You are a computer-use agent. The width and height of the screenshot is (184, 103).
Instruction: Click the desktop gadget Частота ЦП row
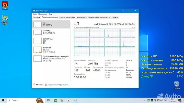(162, 56)
